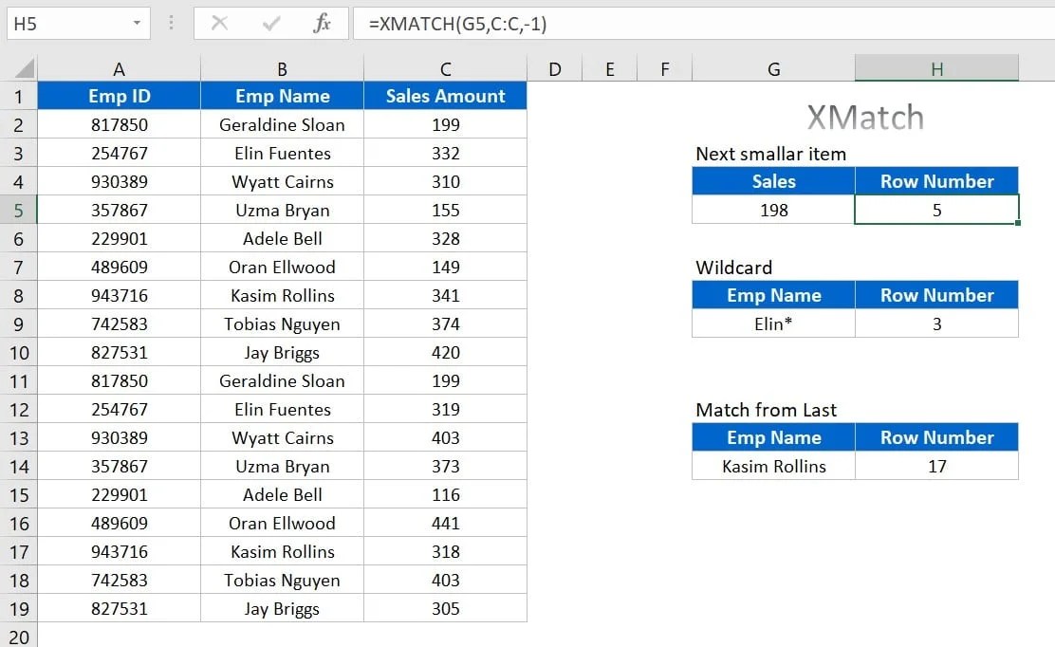Select column C header
Viewport: 1055px width, 647px height.
click(x=445, y=68)
